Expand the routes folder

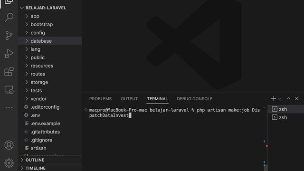coord(50,74)
